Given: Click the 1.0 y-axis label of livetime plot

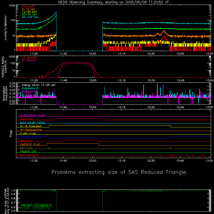Looking at the screenshot, I should tap(13, 190).
